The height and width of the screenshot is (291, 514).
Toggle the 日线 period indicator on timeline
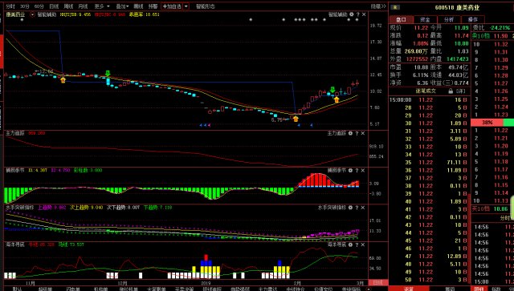coord(378,282)
